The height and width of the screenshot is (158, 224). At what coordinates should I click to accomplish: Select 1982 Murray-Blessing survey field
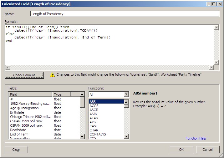coord(44,104)
